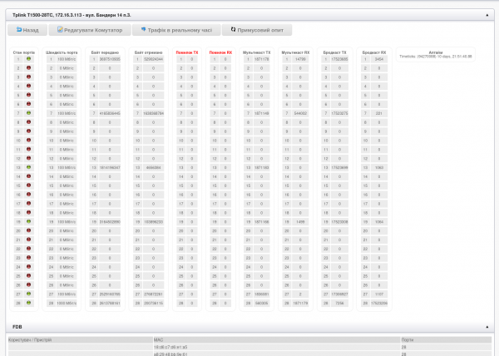499x356 pixels.
Task: Click port 10 red status icon
Action: pyautogui.click(x=28, y=140)
